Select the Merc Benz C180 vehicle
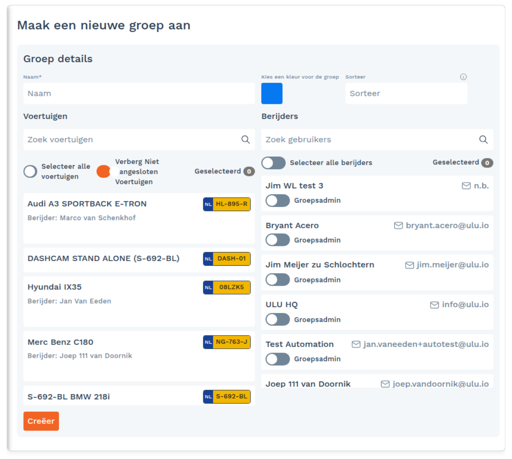The image size is (512, 459). coord(139,356)
